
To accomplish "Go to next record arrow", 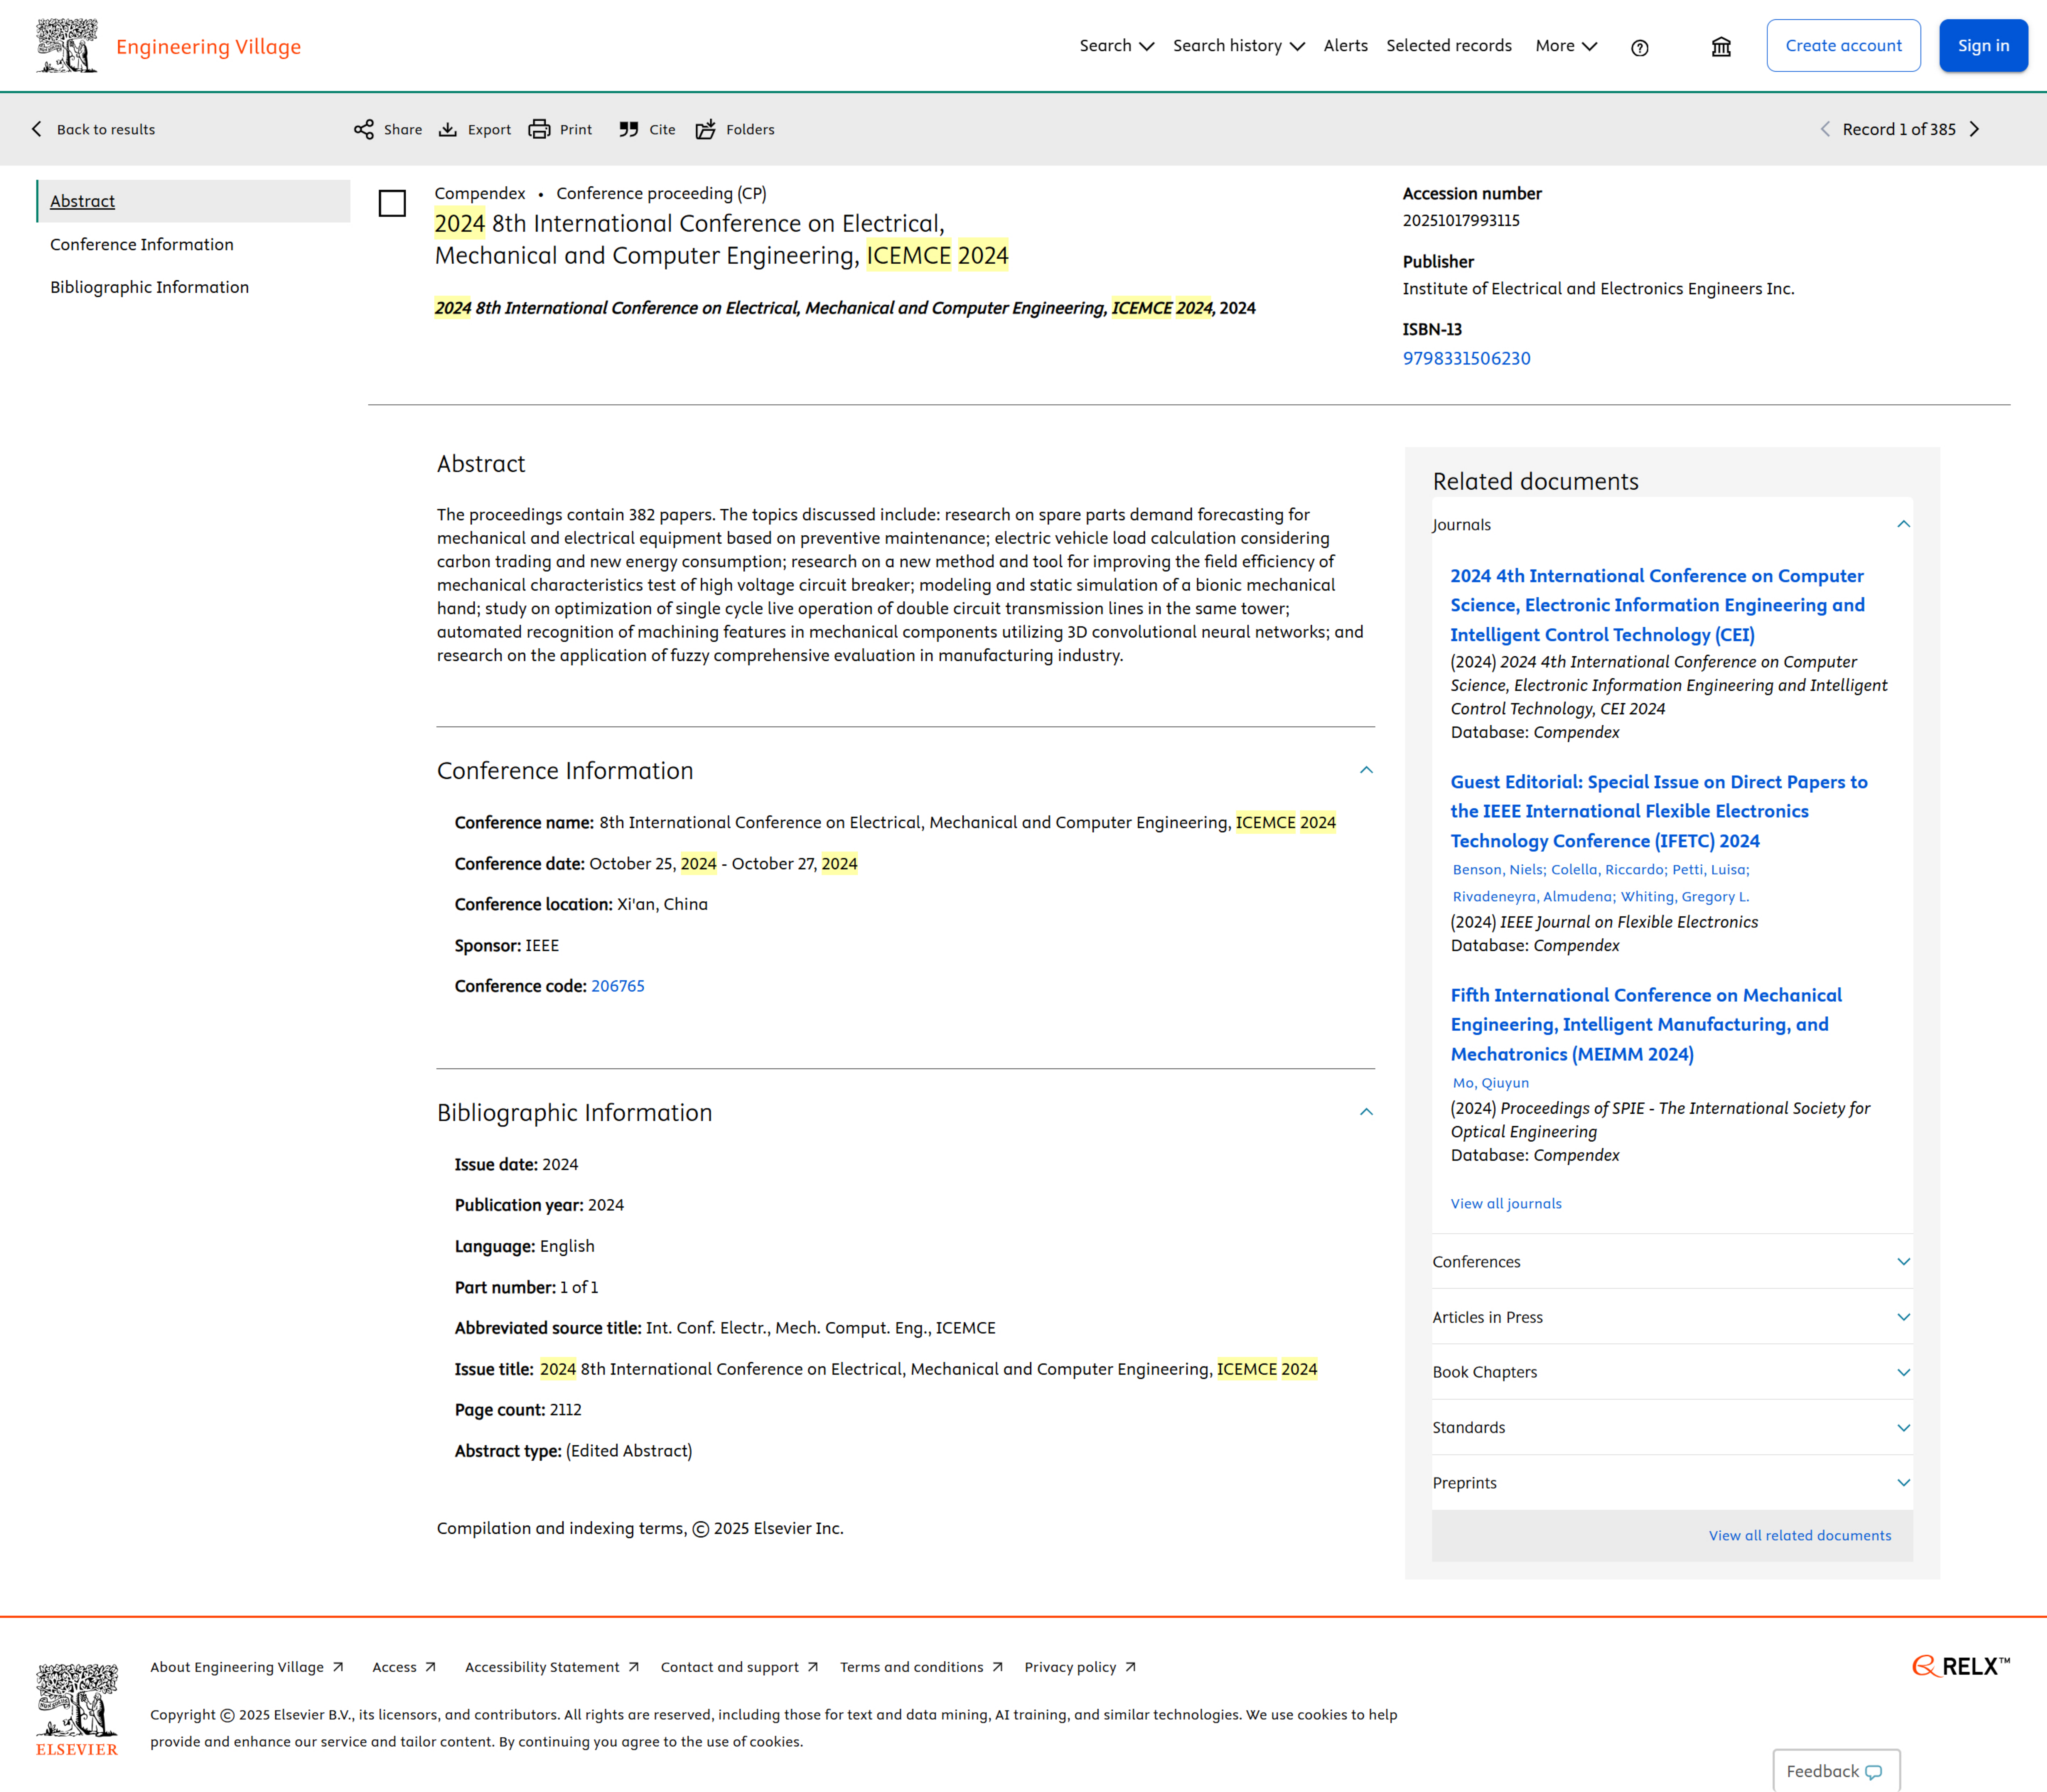I will [x=1974, y=129].
